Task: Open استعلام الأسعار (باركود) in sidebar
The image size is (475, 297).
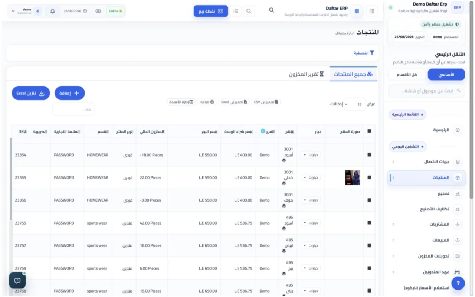Action: click(426, 288)
